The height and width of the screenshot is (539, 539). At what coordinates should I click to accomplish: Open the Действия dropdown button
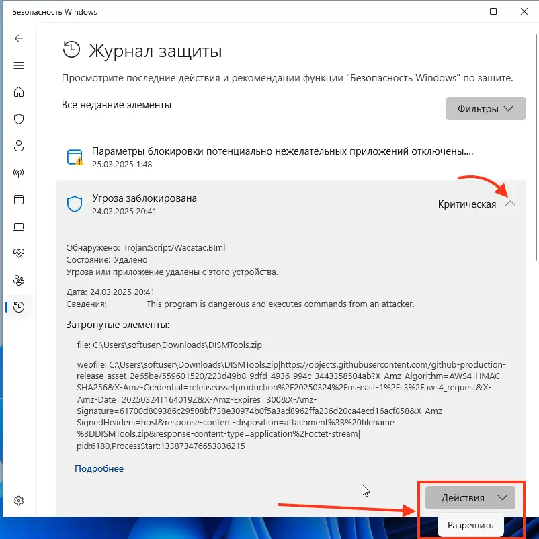tap(470, 497)
